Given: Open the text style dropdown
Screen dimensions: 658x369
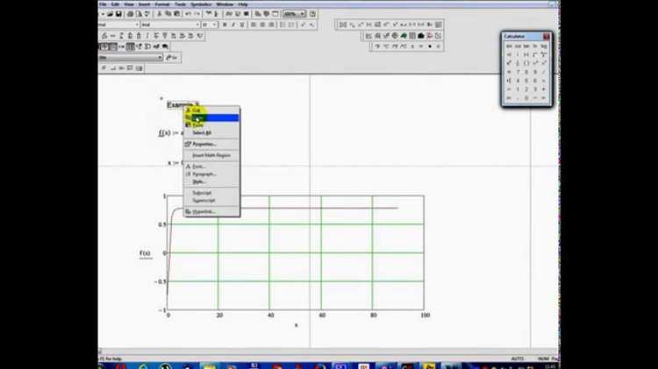Looking at the screenshot, I should tap(137, 25).
